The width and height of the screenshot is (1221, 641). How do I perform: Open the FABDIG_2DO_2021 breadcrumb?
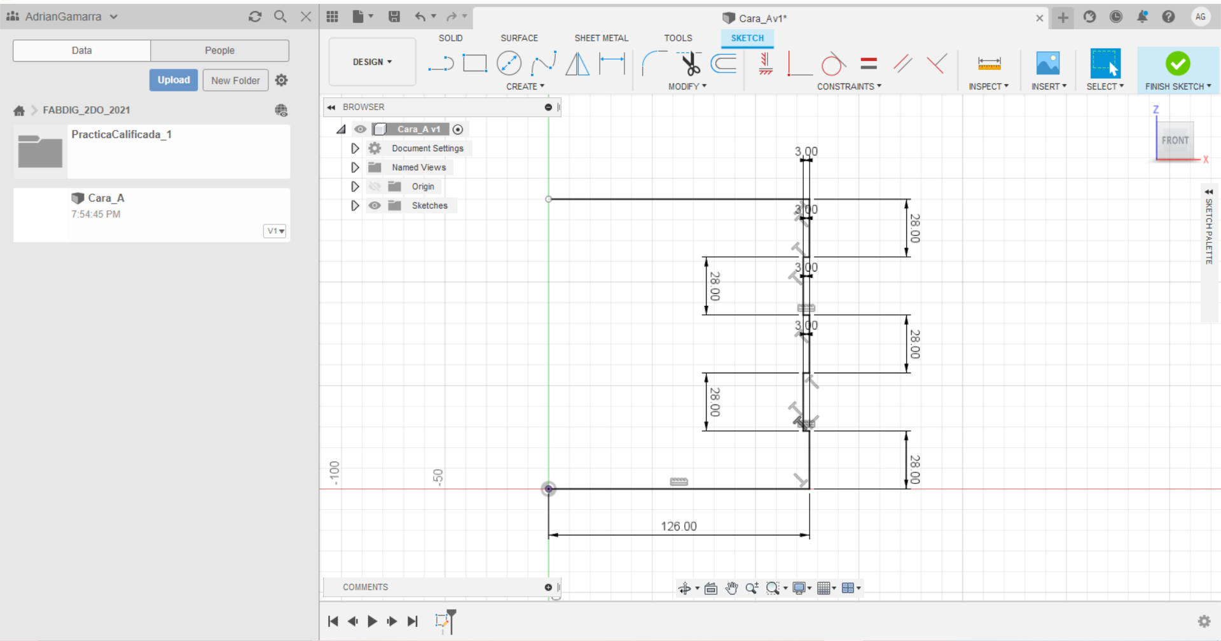[86, 110]
